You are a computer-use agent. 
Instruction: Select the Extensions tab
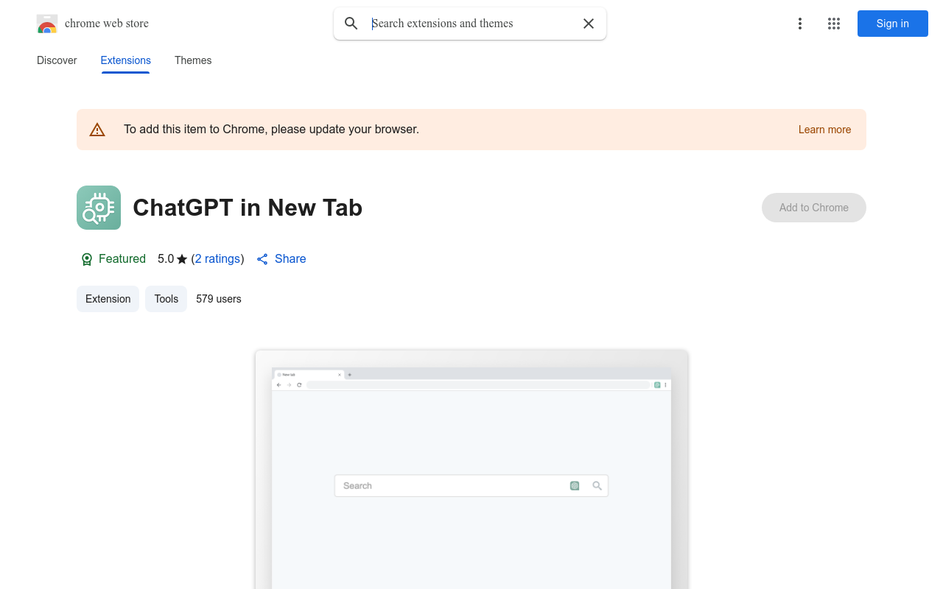(x=126, y=60)
